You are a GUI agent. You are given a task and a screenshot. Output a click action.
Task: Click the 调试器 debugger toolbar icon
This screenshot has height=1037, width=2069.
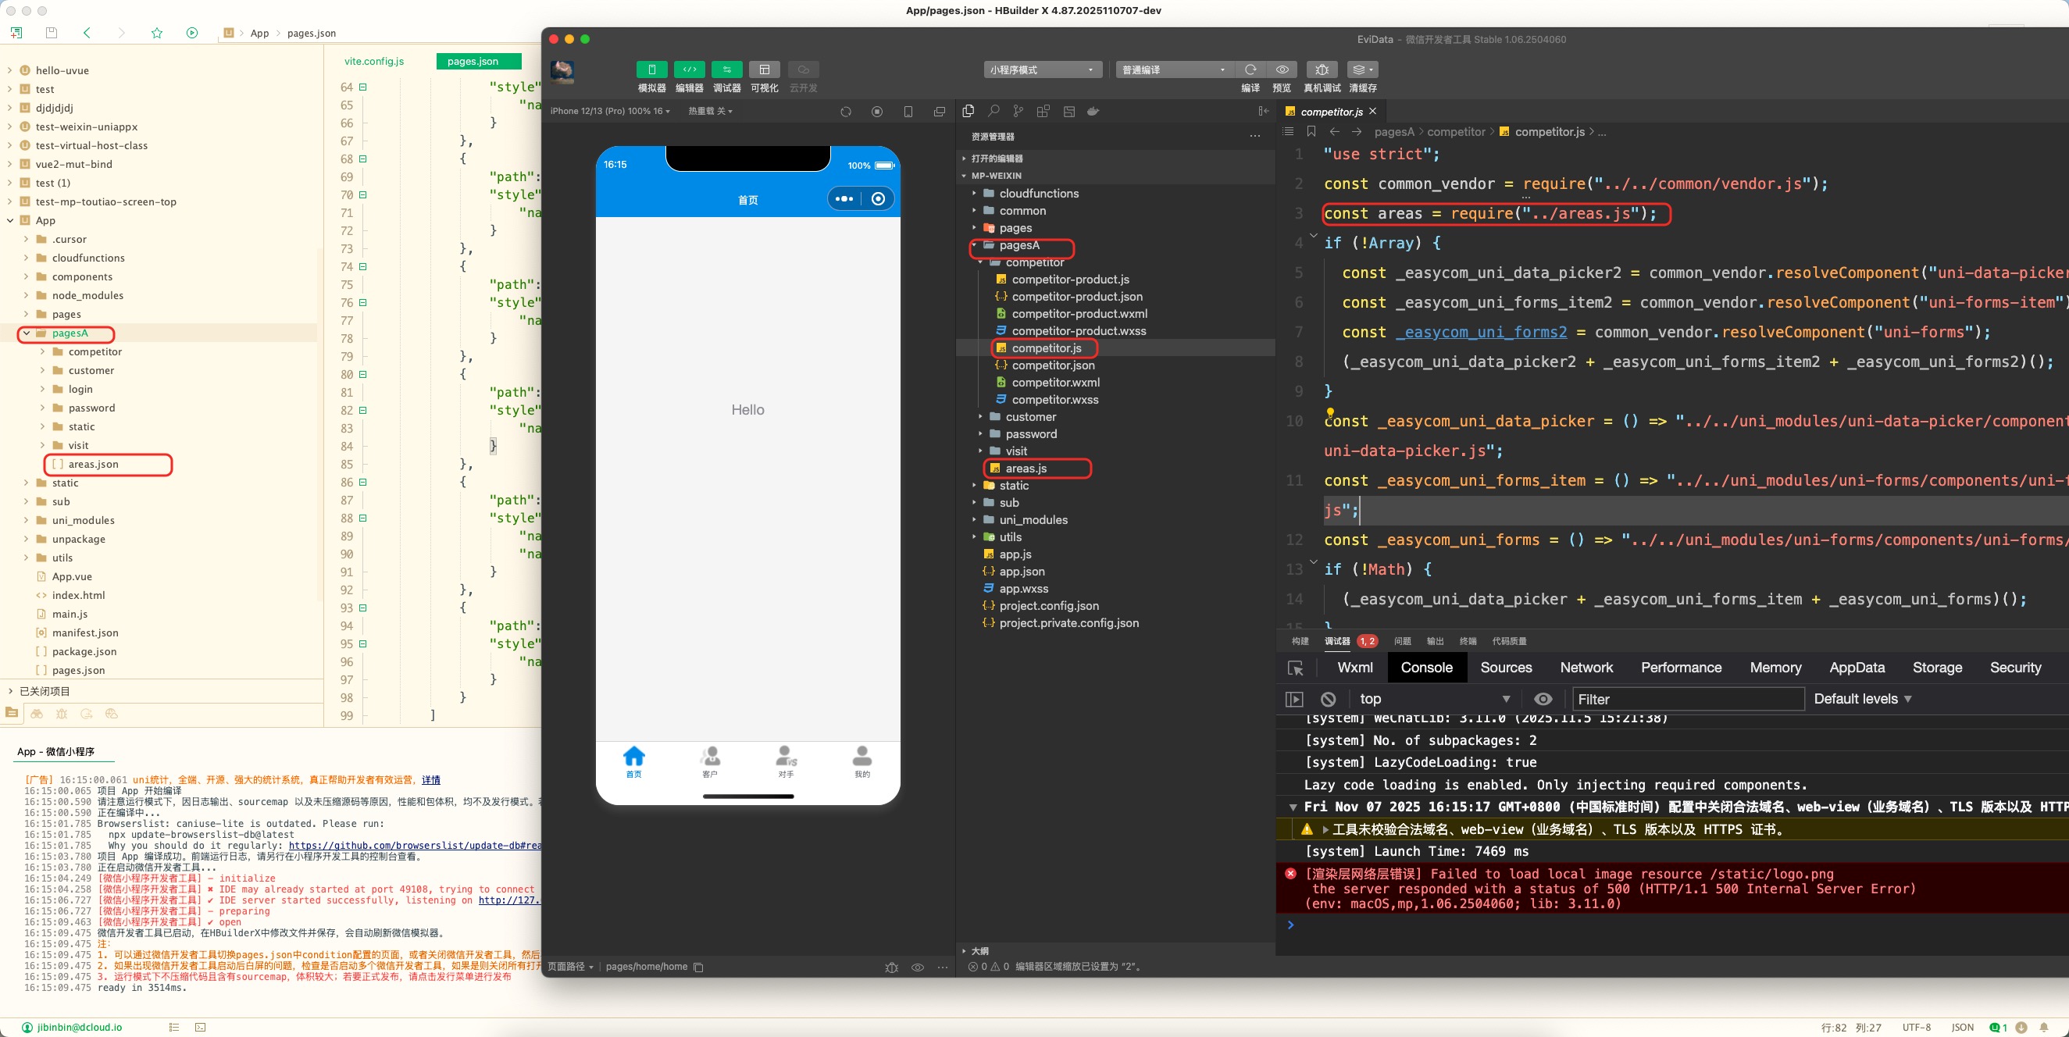726,69
